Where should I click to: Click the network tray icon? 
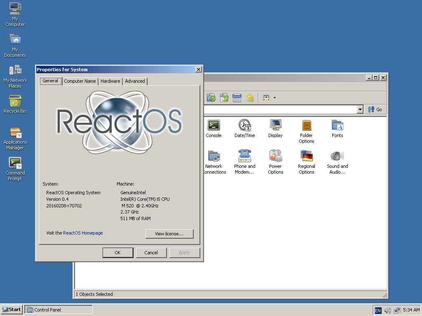pos(397,311)
